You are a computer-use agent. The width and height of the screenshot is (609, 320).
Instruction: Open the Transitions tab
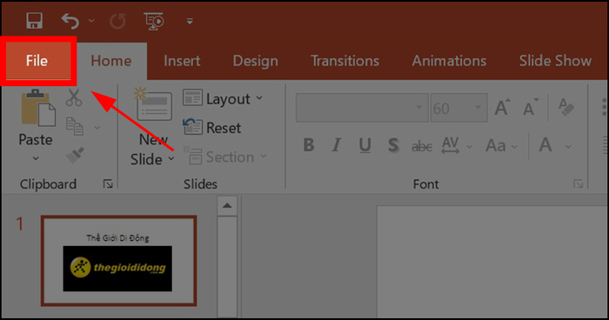click(345, 61)
